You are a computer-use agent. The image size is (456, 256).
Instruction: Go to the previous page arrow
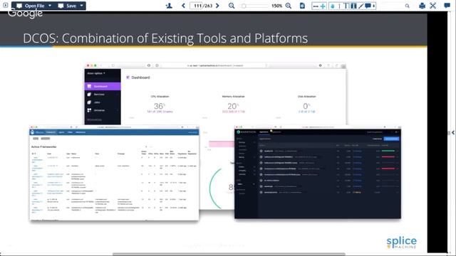[x=183, y=6]
